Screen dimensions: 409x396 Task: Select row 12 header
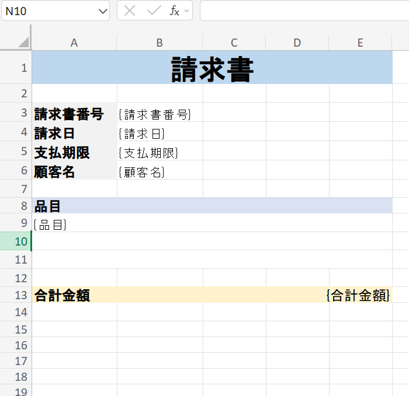16,278
